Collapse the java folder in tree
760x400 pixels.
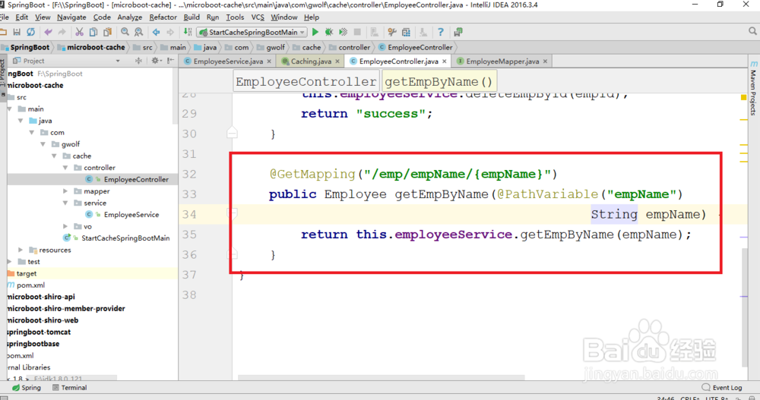coord(21,121)
